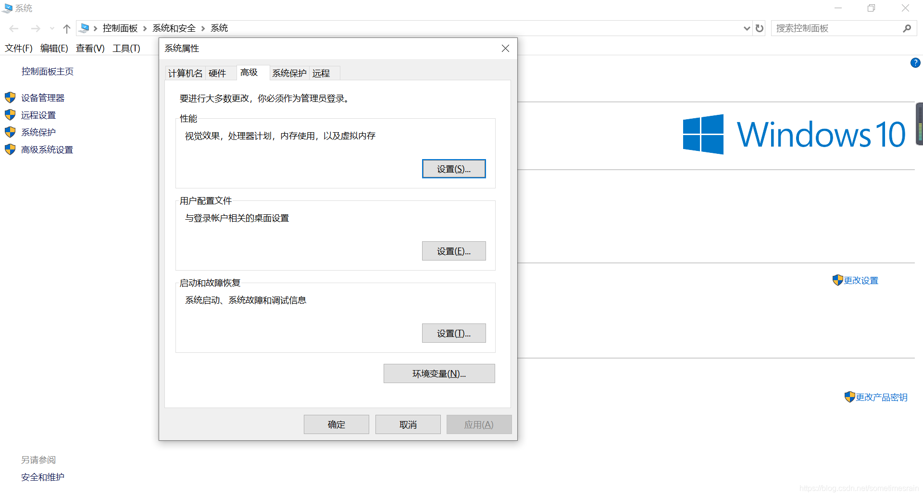This screenshot has width=923, height=497.
Task: Click the vertical scrollbar on the right
Action: click(x=919, y=124)
